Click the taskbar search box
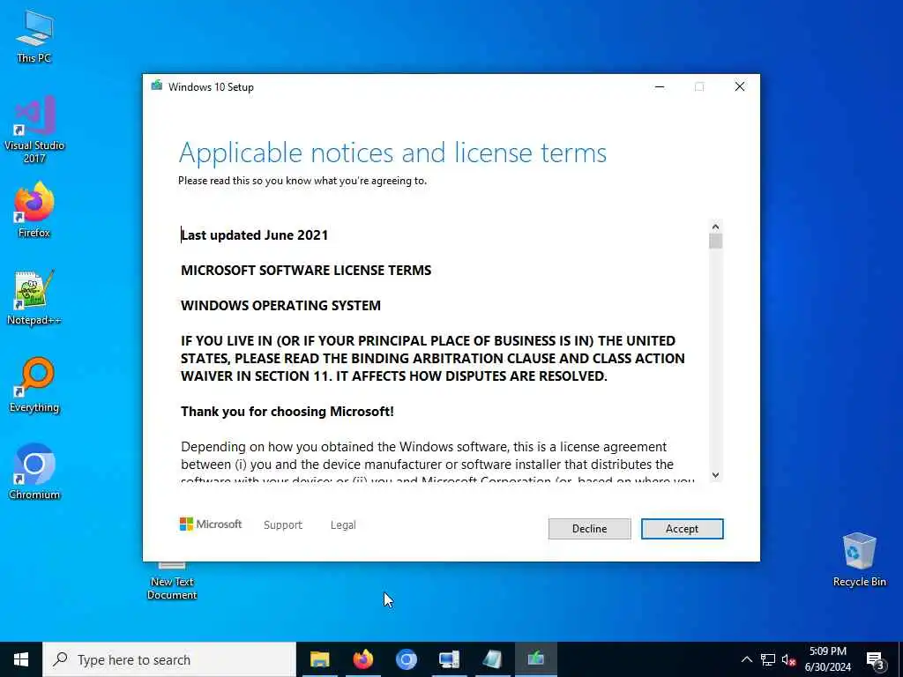 pos(169,659)
